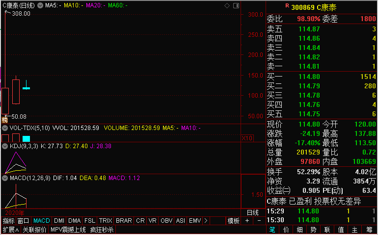Screen dimensions: 378x235
Task: Click the diamond icon above the chart
Action: 227,5
